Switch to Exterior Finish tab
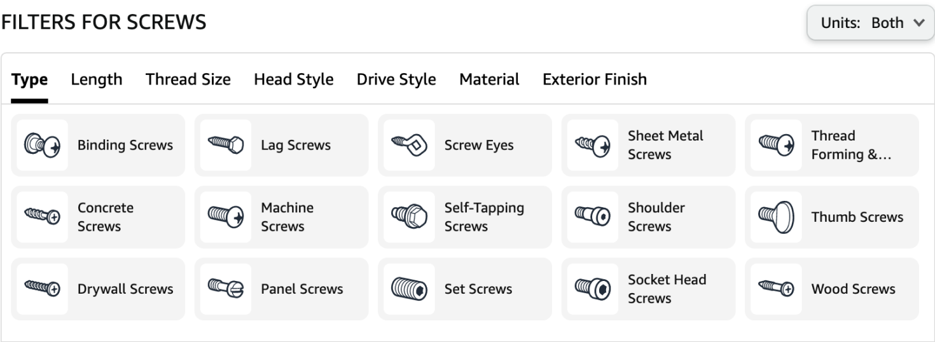The height and width of the screenshot is (342, 935). [595, 79]
